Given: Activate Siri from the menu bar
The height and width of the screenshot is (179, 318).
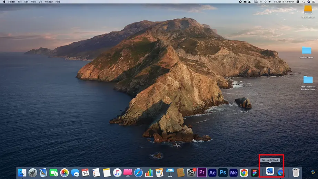Looking at the screenshot, I should click(308, 2).
